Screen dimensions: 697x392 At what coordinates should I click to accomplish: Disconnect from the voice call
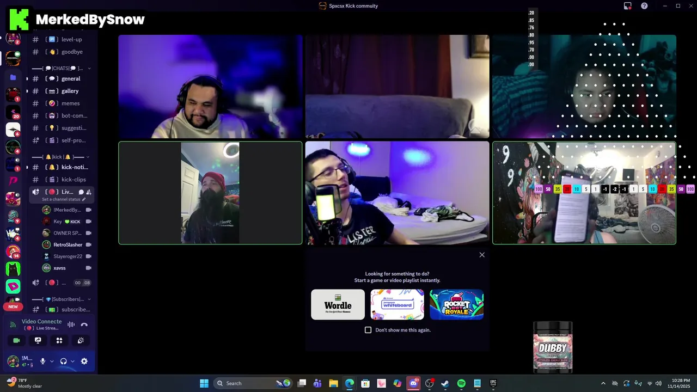[84, 324]
